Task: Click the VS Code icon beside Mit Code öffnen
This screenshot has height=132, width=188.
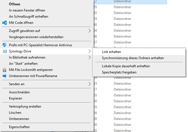Action: [4, 23]
